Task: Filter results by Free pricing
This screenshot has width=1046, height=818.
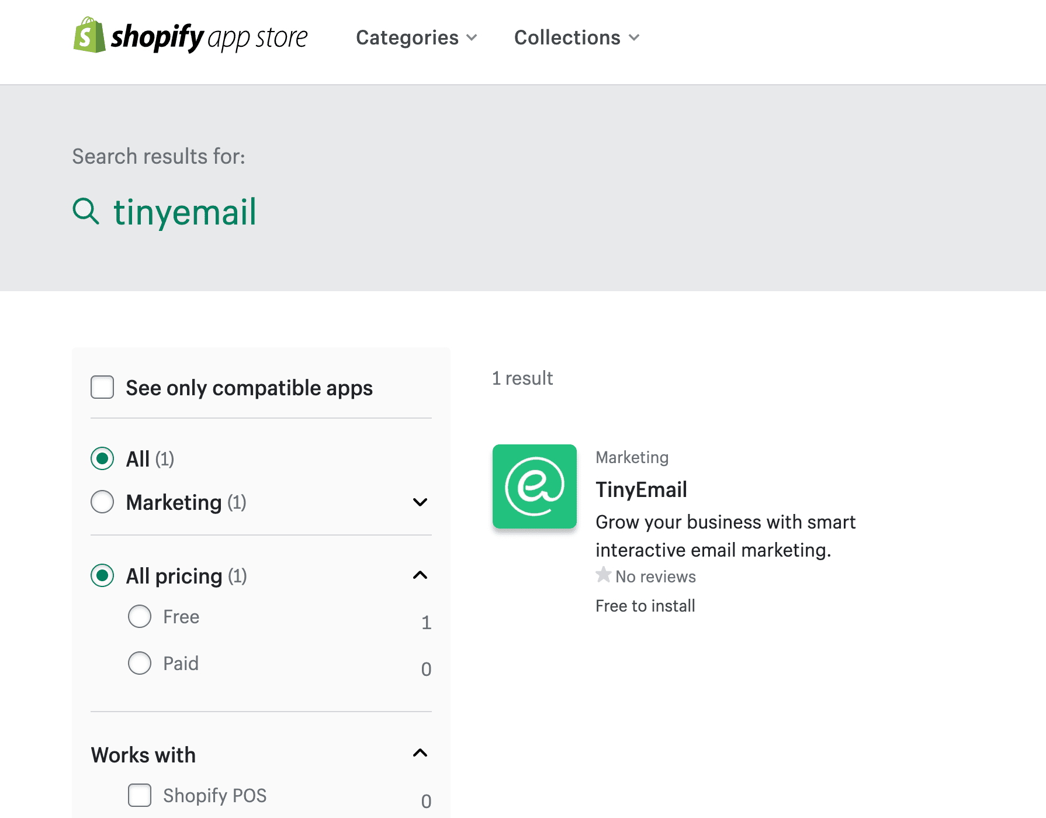Action: tap(140, 616)
